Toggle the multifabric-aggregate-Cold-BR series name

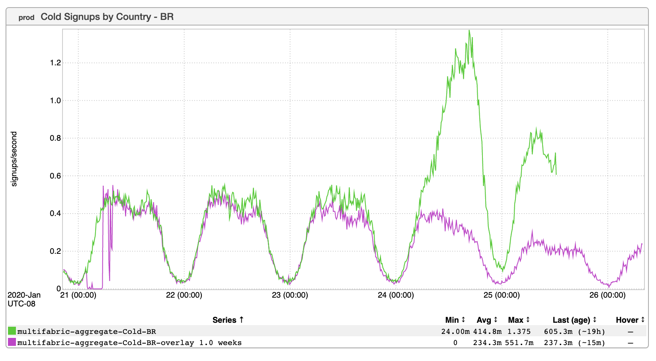tap(86, 332)
